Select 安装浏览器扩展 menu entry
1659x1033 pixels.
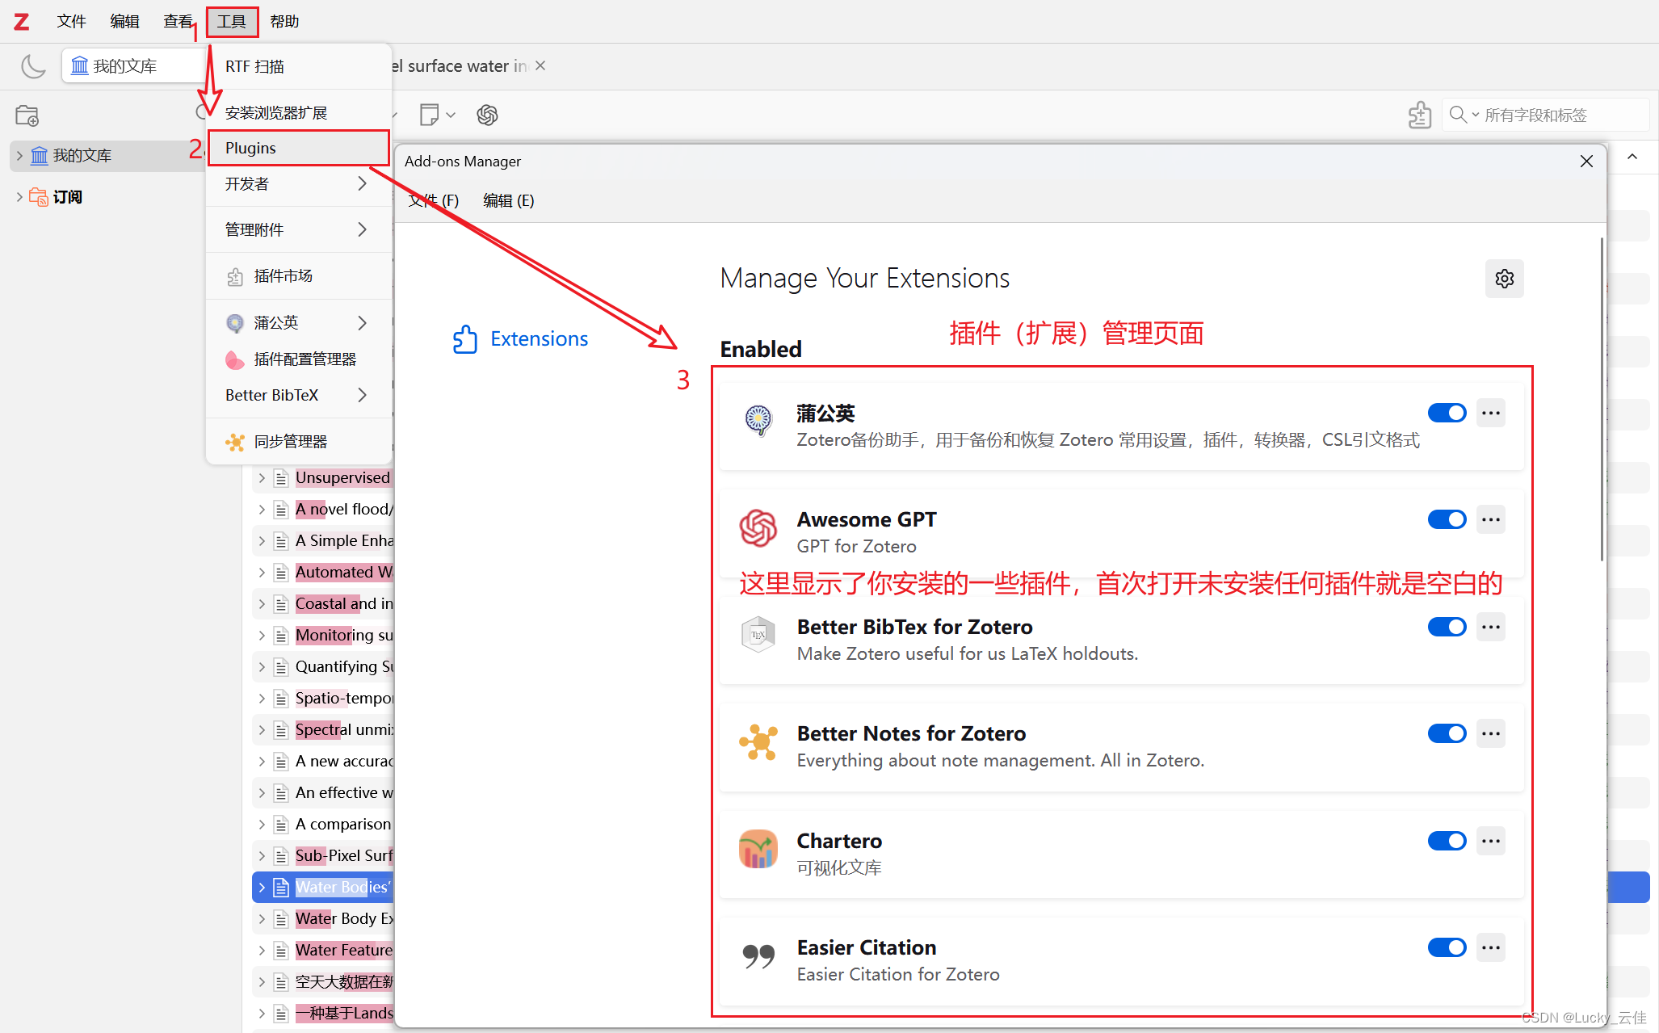click(298, 112)
